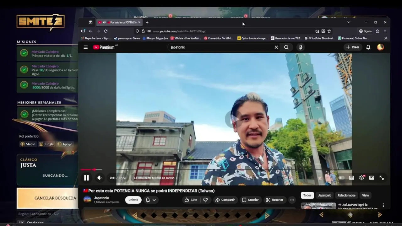Click Sign in in the browser toolbar

coord(365,31)
